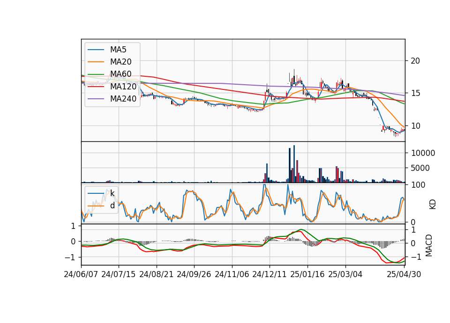Click the left MACD axis value −1
Viewport: 450px width, 323px height.
coord(70,257)
